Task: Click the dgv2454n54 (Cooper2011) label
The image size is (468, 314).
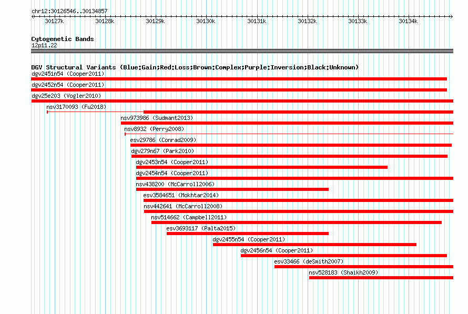Action: pyautogui.click(x=172, y=173)
